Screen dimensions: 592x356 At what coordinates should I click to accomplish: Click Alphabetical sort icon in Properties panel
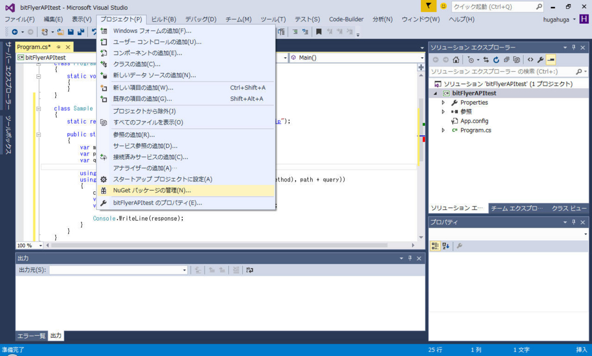[446, 246]
